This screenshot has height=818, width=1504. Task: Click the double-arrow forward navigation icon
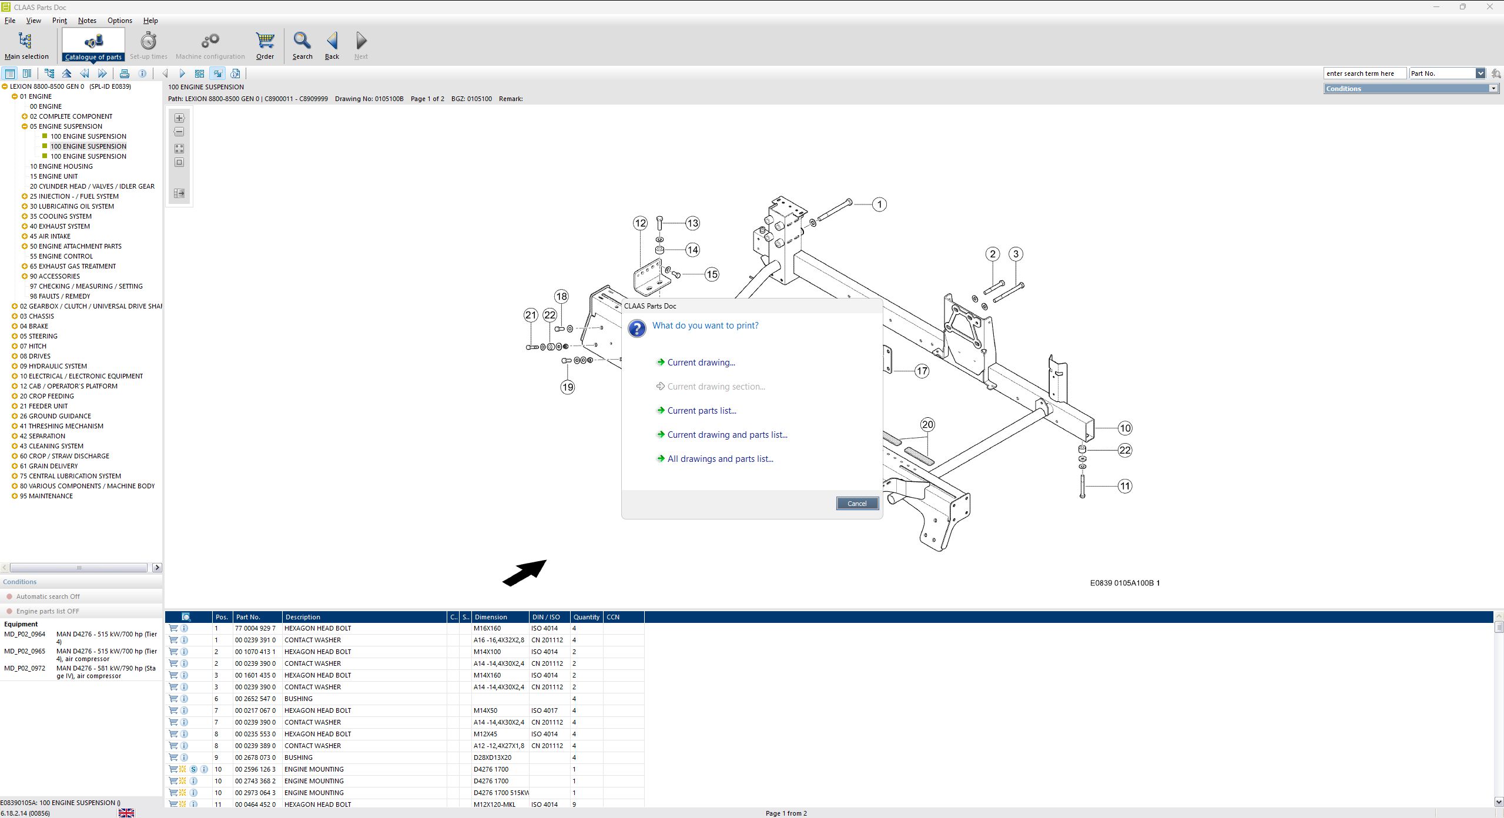point(102,73)
